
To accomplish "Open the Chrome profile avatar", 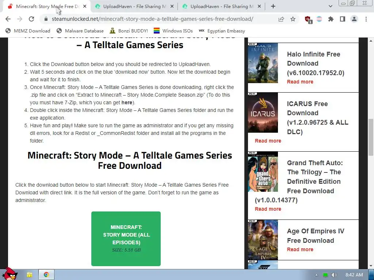I will pyautogui.click(x=354, y=19).
